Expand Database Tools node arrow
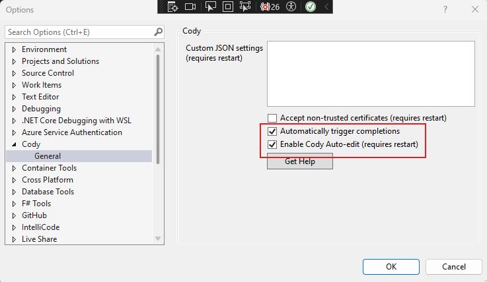 coord(14,192)
